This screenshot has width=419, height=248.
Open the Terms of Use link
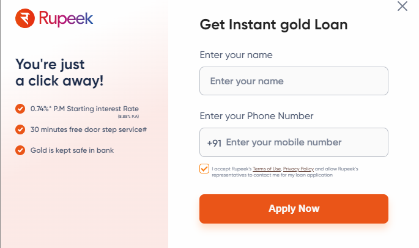pyautogui.click(x=267, y=169)
